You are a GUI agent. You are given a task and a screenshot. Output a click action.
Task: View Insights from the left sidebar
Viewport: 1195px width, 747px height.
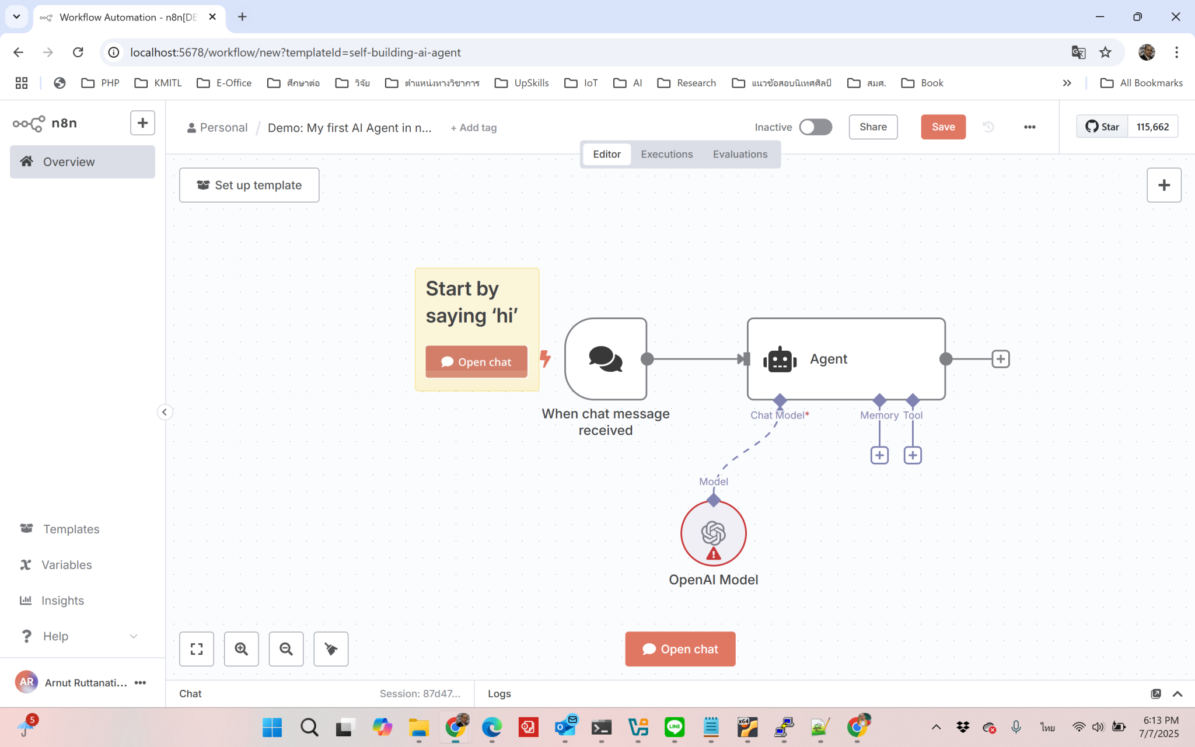(63, 600)
